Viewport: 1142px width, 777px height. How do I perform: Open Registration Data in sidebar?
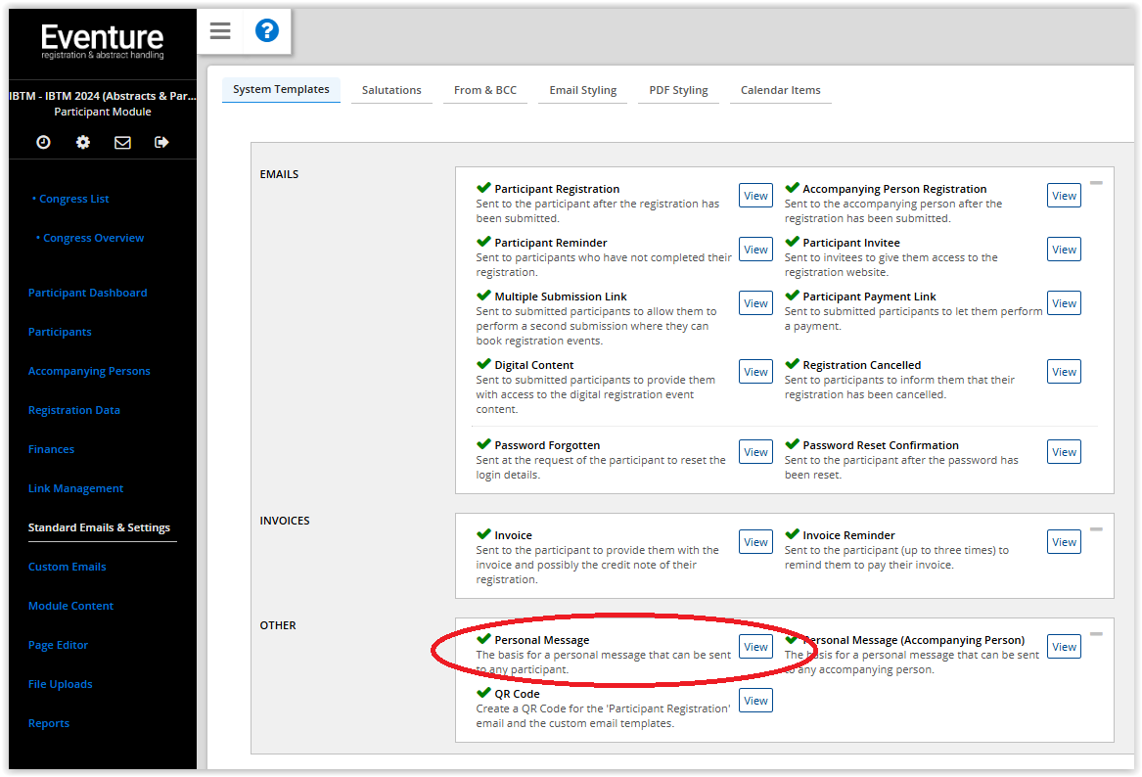73,411
